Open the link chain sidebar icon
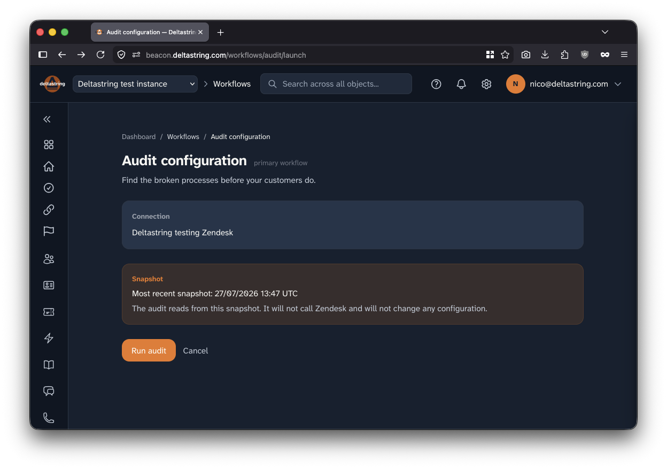This screenshot has height=469, width=667. click(x=49, y=210)
